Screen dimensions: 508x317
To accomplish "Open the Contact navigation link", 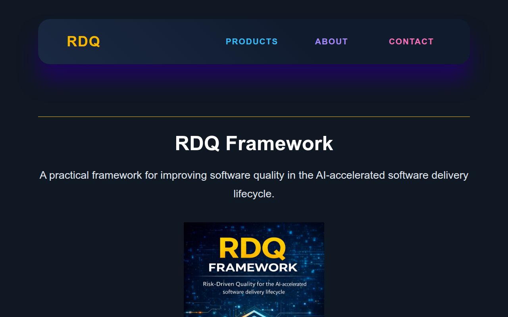I will point(411,42).
